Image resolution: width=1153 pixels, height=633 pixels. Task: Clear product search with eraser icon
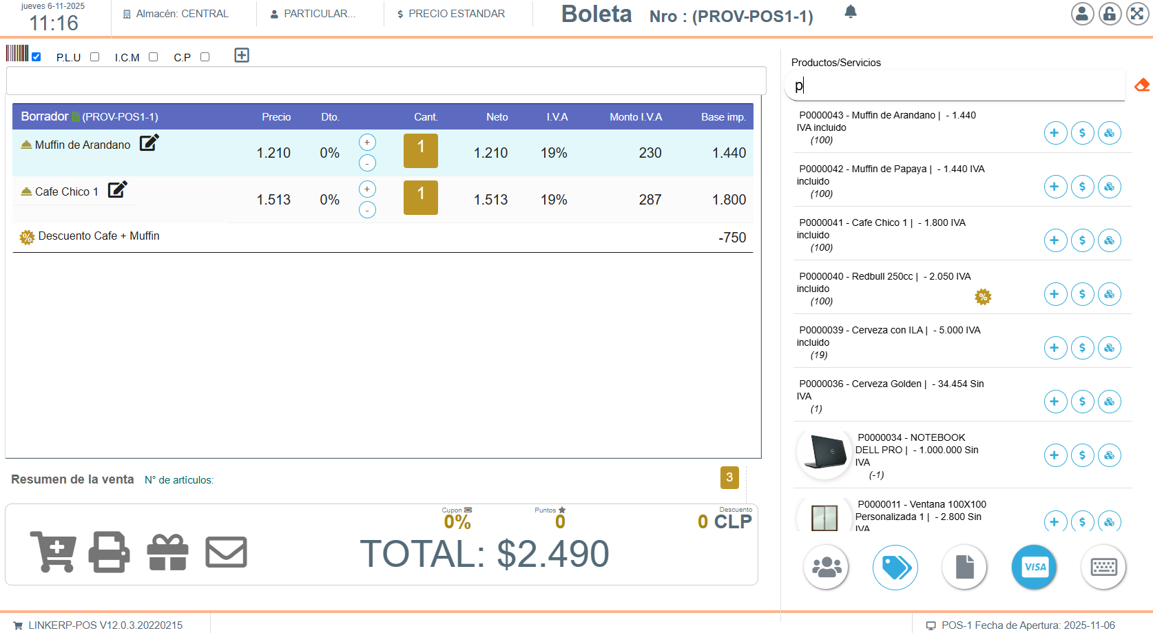pos(1141,85)
